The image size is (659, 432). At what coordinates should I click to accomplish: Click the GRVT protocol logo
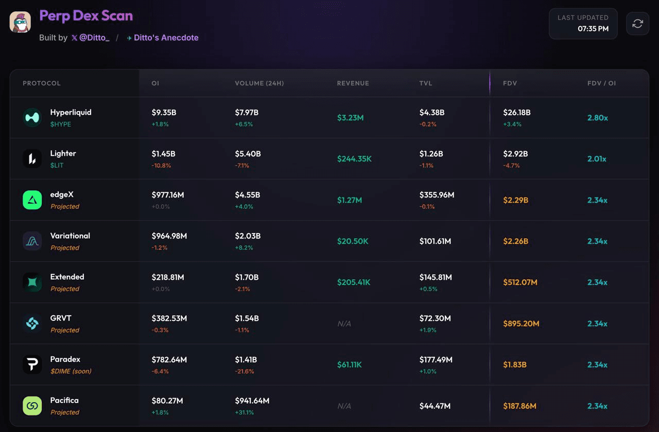pos(32,323)
